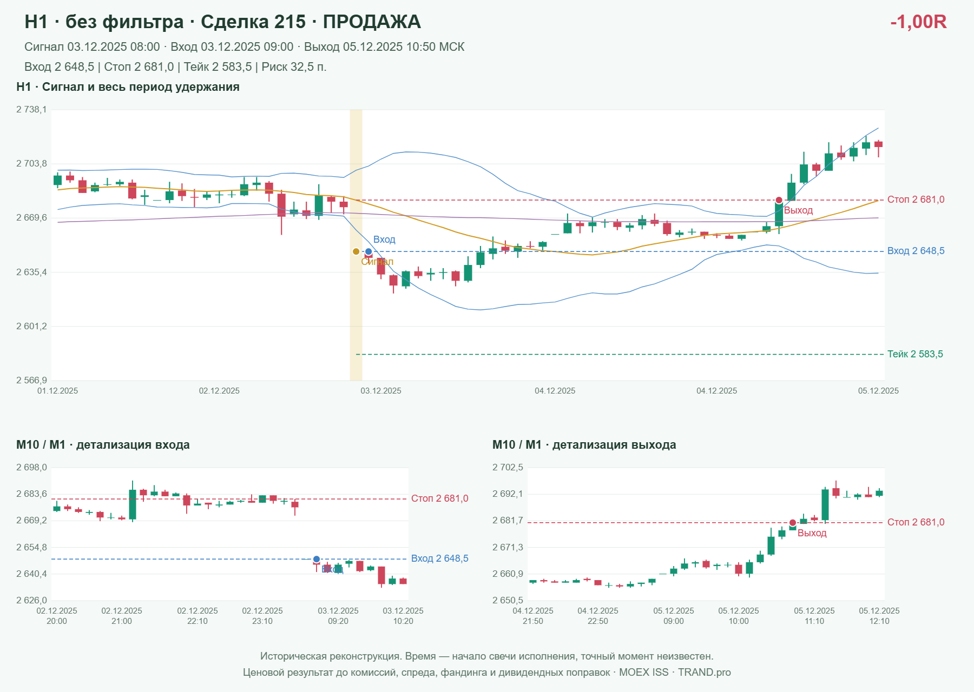Click the 2 601,2 axis value on H1 chart
Image resolution: width=974 pixels, height=692 pixels.
pyautogui.click(x=31, y=326)
